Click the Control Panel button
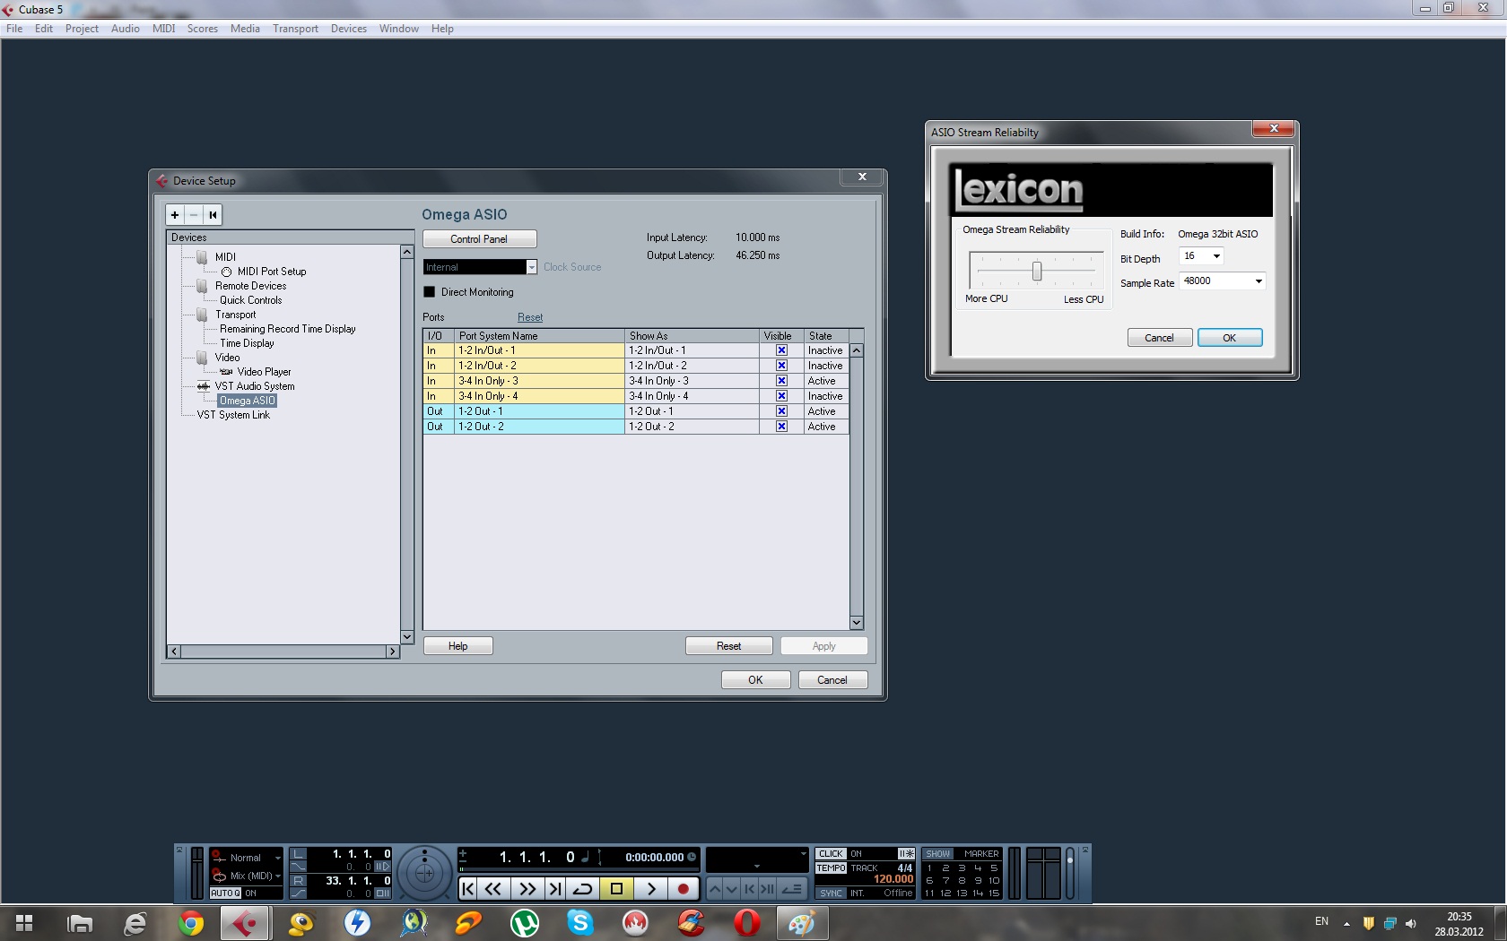The height and width of the screenshot is (941, 1507). click(x=480, y=239)
